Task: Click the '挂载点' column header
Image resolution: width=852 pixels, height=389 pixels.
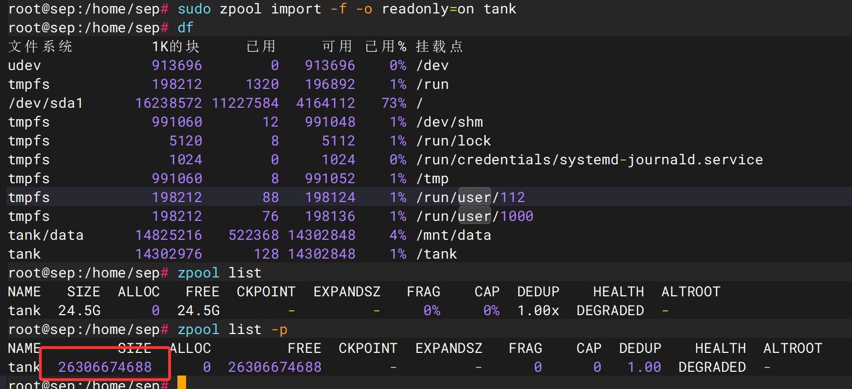Action: click(439, 47)
